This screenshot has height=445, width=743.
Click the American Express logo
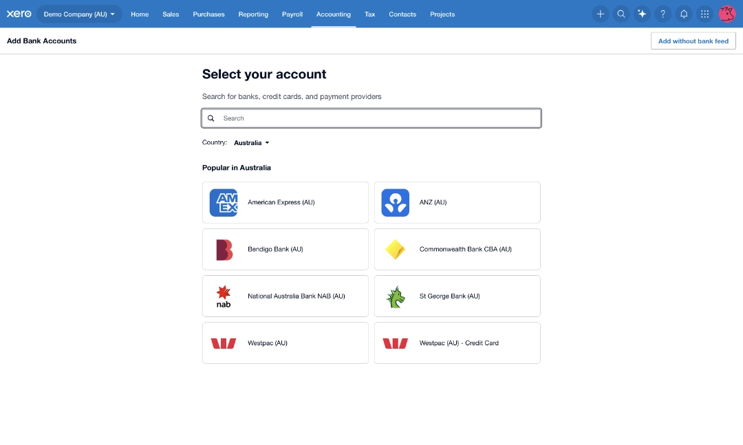(223, 202)
